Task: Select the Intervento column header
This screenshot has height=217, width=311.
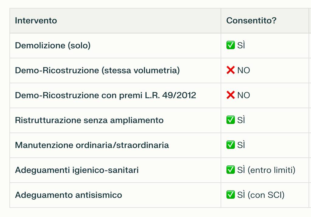Action: pyautogui.click(x=36, y=21)
